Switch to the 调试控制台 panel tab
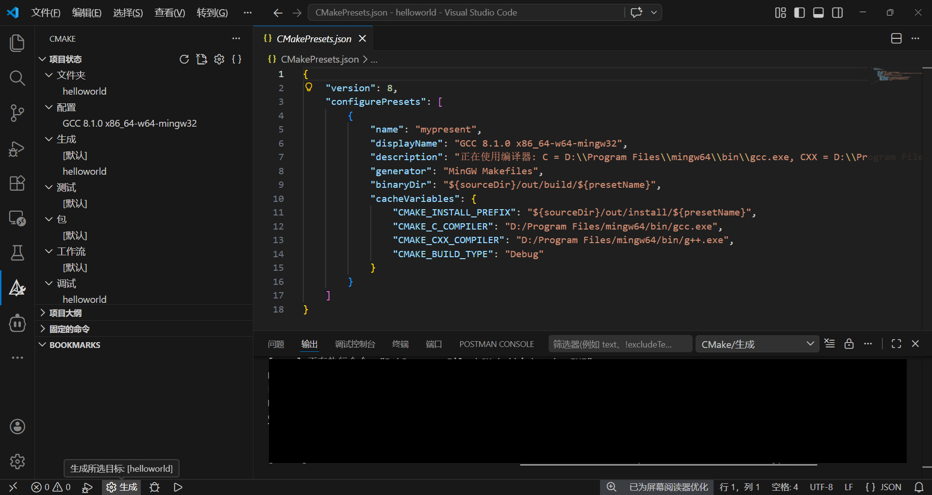932x495 pixels. (355, 344)
